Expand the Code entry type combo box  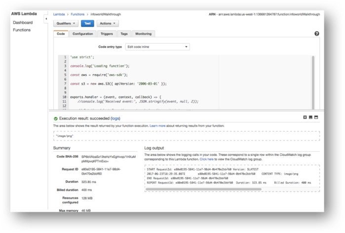(x=157, y=47)
